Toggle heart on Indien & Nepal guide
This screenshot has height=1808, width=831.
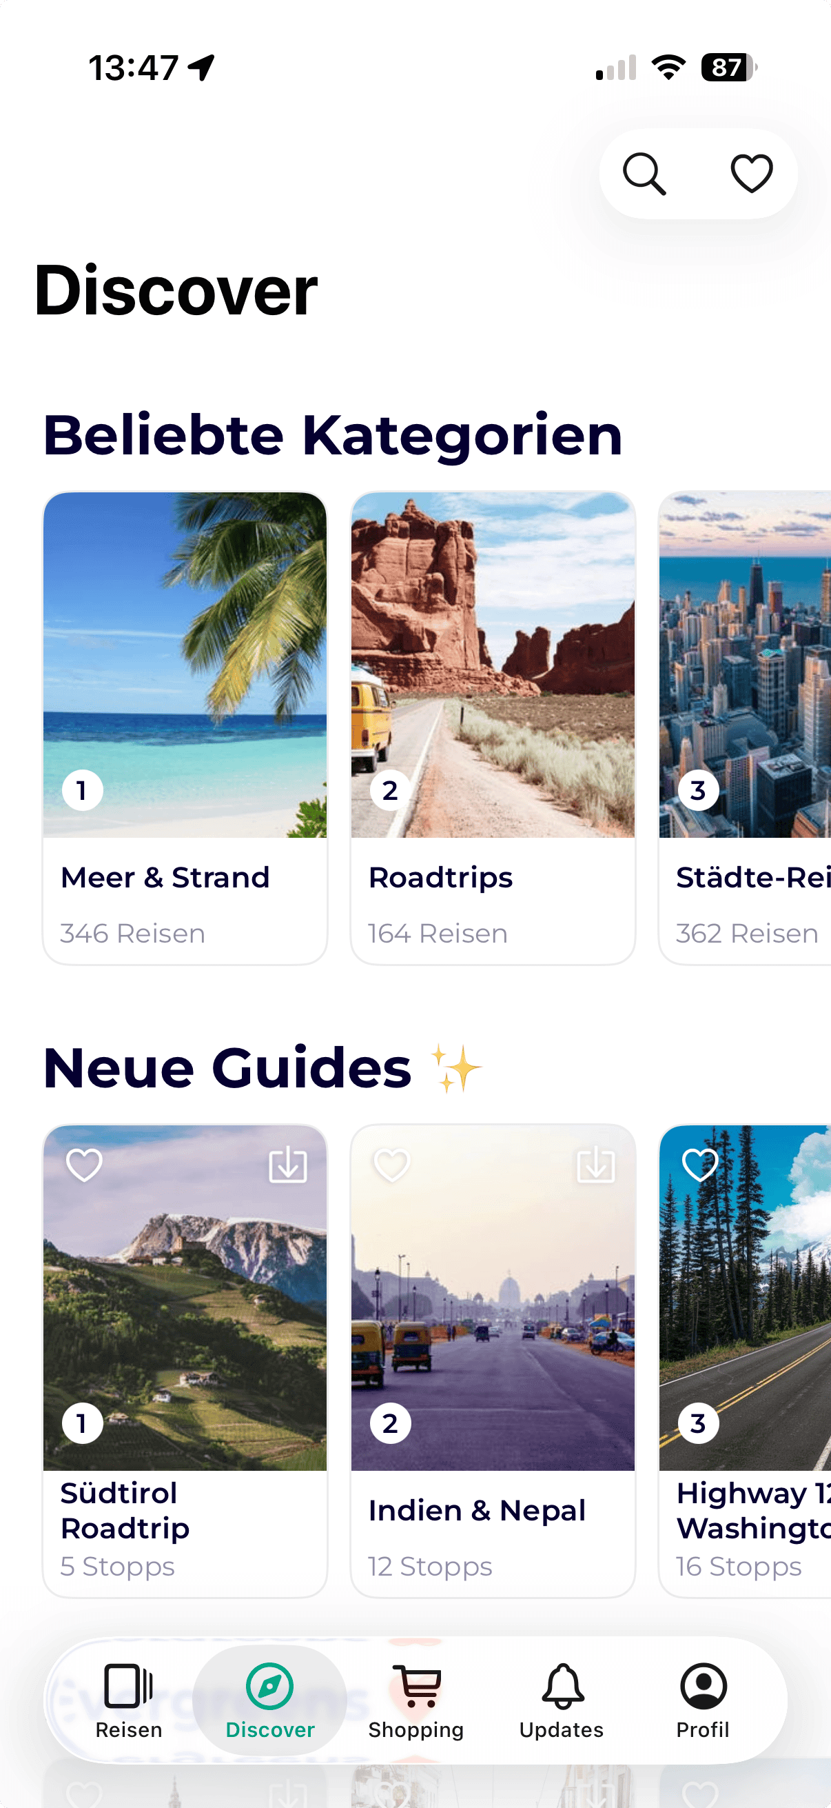pyautogui.click(x=392, y=1165)
